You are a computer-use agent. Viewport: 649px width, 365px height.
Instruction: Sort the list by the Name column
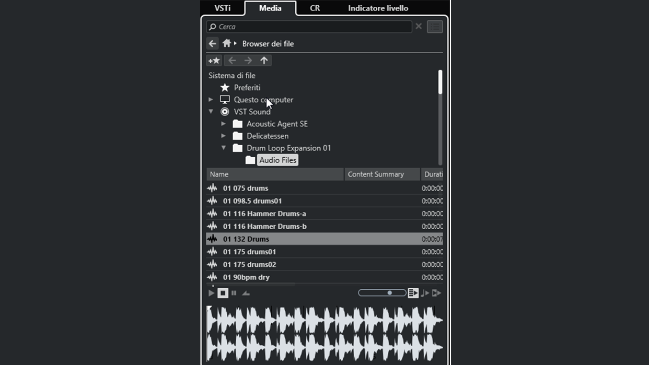click(x=274, y=174)
